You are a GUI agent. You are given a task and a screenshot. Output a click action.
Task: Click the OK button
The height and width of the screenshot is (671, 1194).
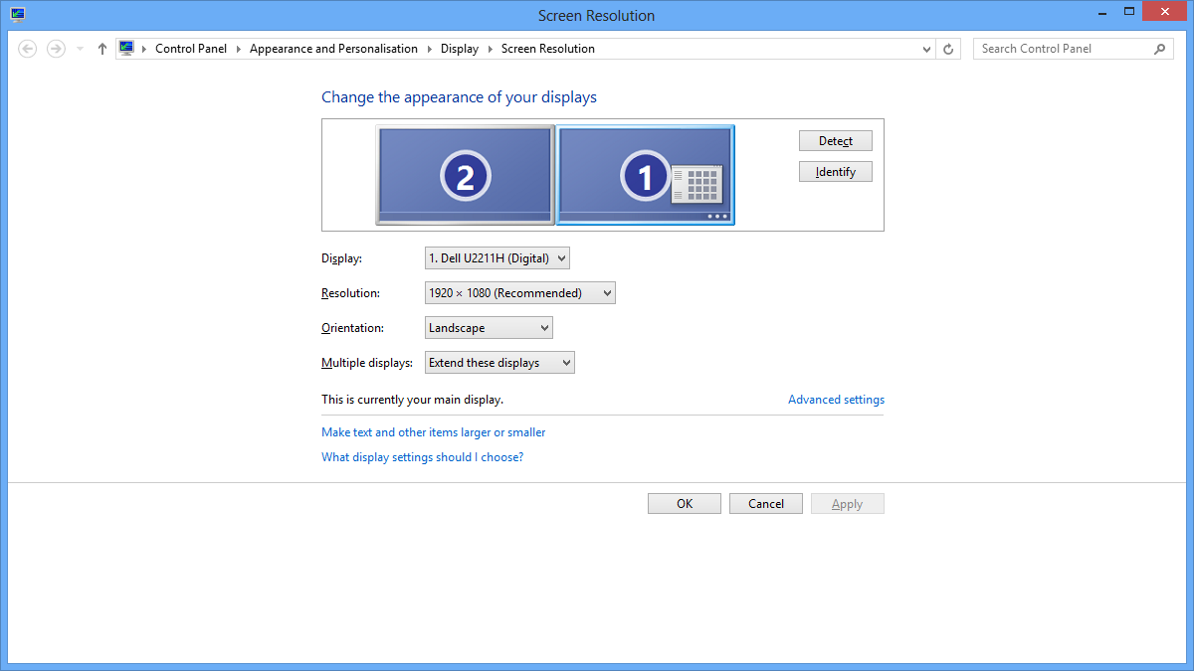coord(685,504)
